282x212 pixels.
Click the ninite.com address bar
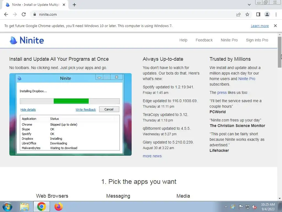133,14
